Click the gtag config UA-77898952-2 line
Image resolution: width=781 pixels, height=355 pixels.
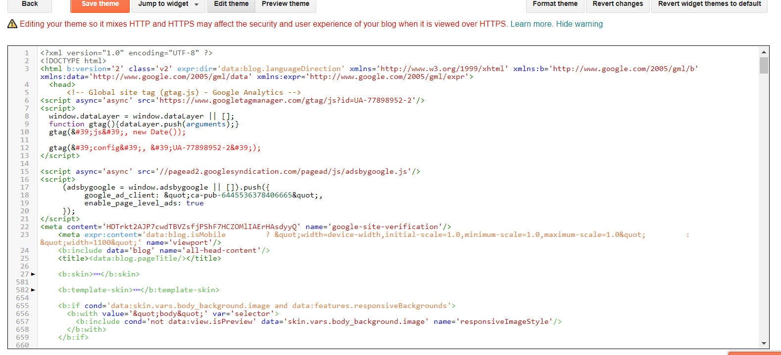pyautogui.click(x=155, y=148)
